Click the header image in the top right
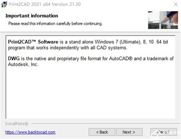The image size is (181, 139). (x=163, y=20)
